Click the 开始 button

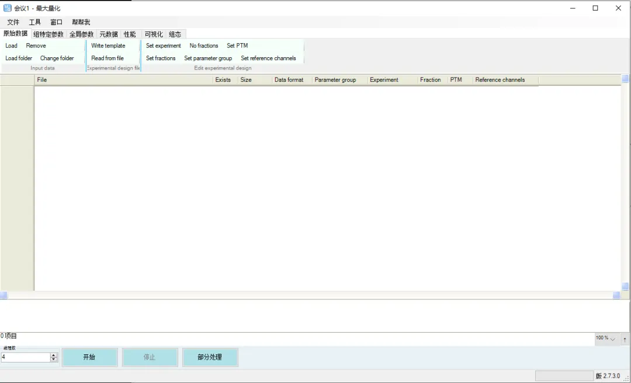pyautogui.click(x=89, y=357)
